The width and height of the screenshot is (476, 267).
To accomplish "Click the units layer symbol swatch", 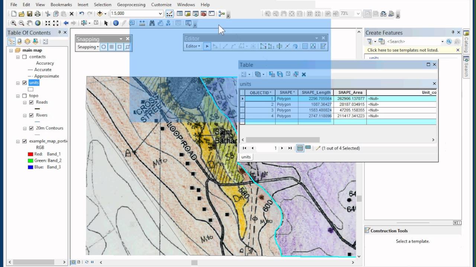I will pos(30,89).
